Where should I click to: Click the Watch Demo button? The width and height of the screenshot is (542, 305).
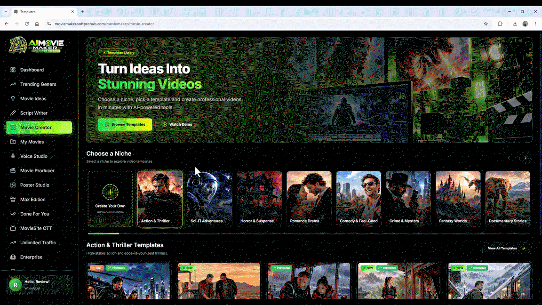click(x=177, y=124)
